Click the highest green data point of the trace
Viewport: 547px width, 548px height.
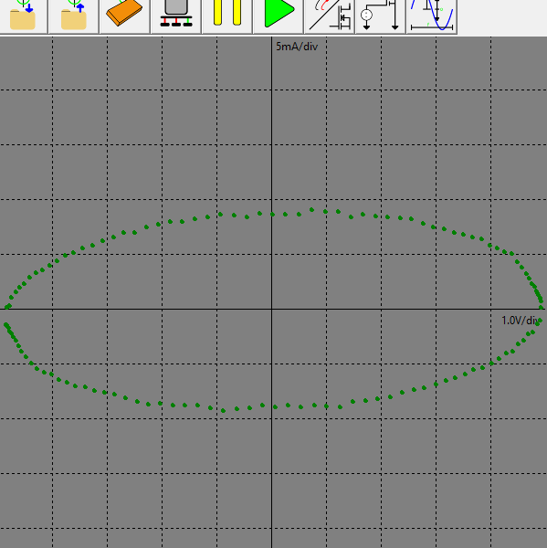pos(311,210)
